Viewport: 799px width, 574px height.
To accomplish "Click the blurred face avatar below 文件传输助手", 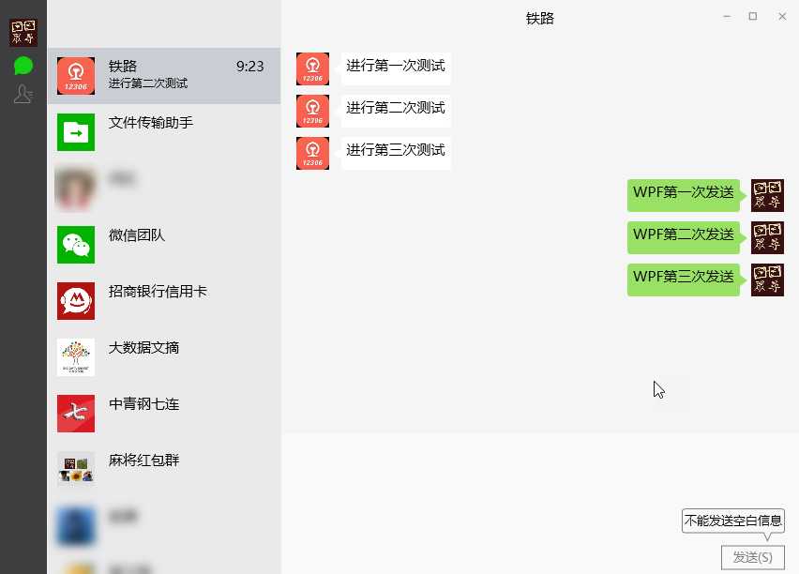I will 76,189.
